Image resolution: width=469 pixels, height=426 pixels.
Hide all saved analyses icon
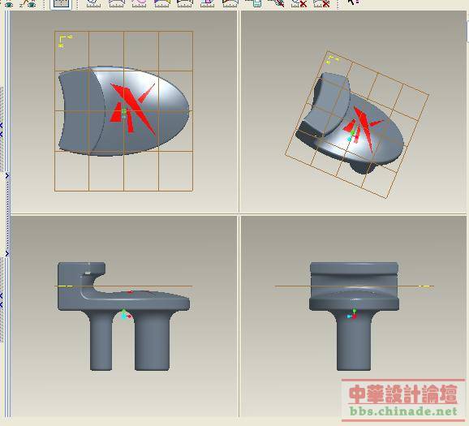pyautogui.click(x=277, y=3)
